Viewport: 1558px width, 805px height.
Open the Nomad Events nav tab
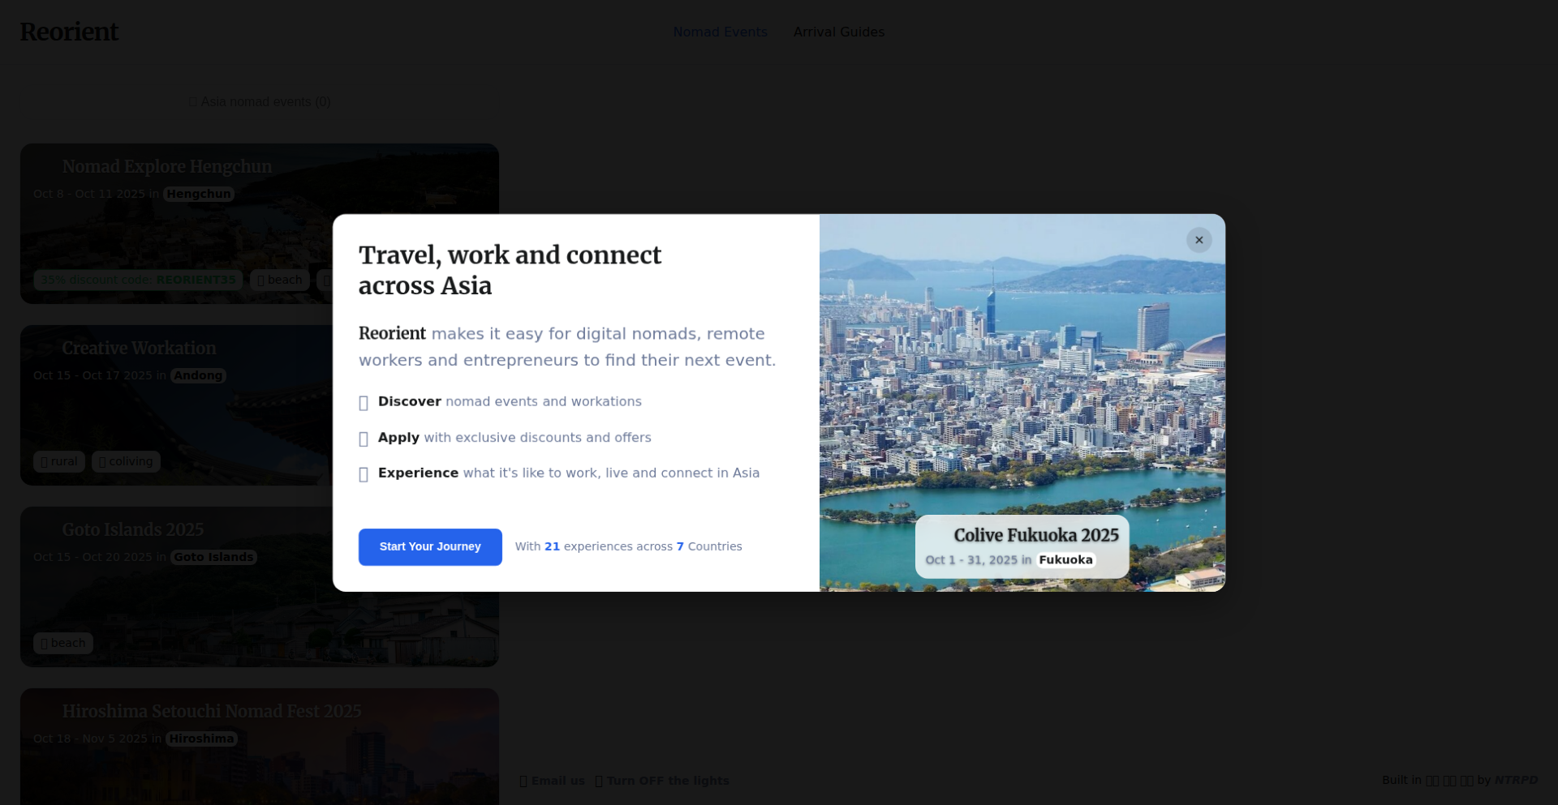point(720,32)
